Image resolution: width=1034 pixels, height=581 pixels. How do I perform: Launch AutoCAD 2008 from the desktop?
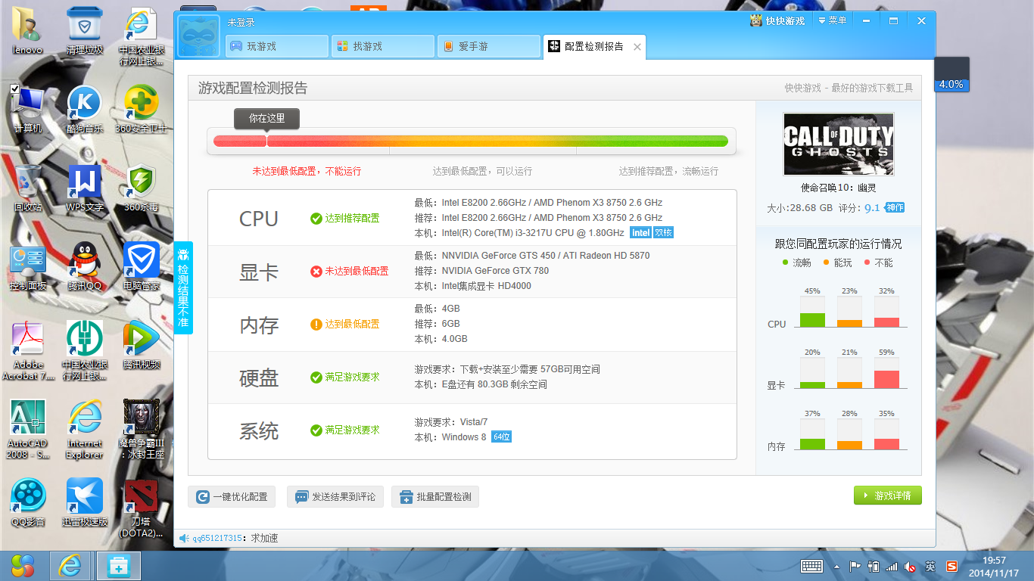point(28,429)
